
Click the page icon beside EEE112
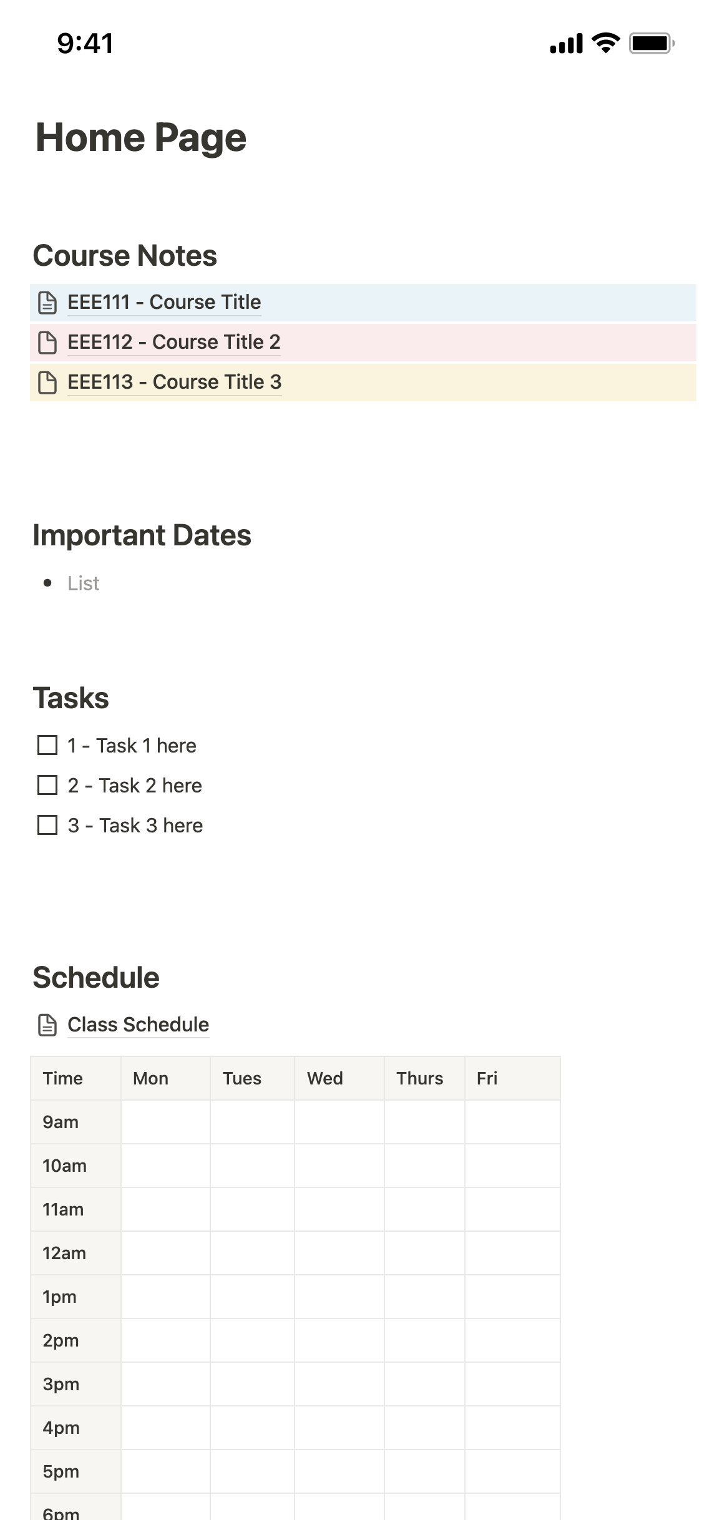pos(47,343)
